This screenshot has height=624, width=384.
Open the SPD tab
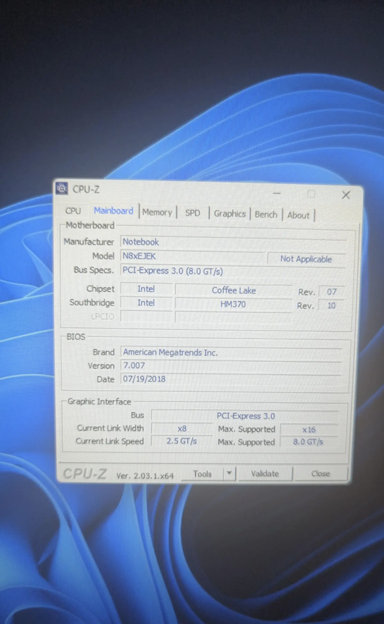[193, 213]
